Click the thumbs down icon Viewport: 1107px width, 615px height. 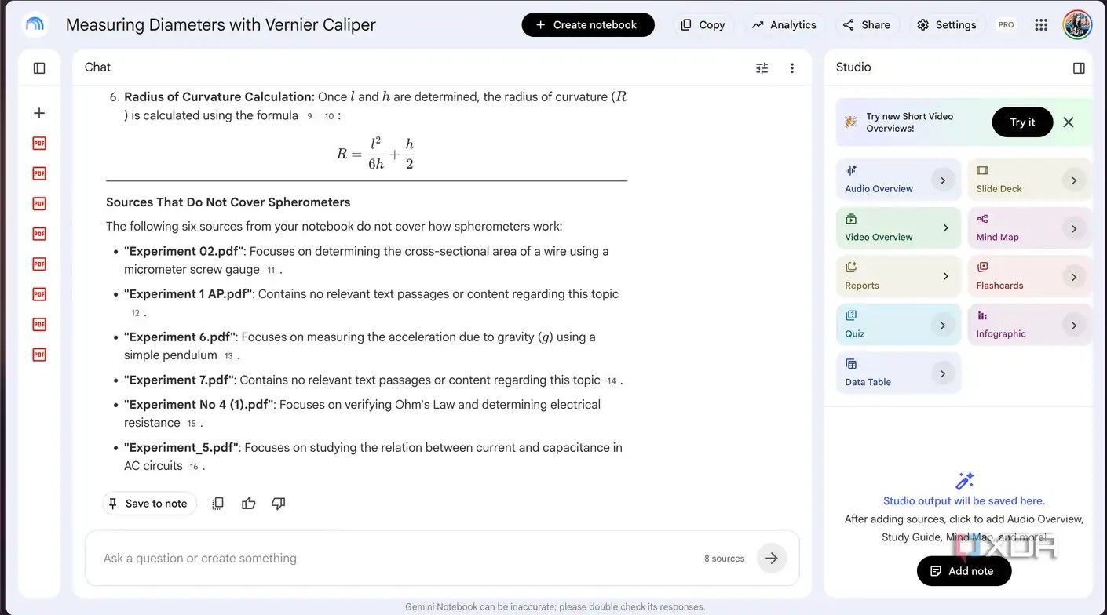pos(278,504)
